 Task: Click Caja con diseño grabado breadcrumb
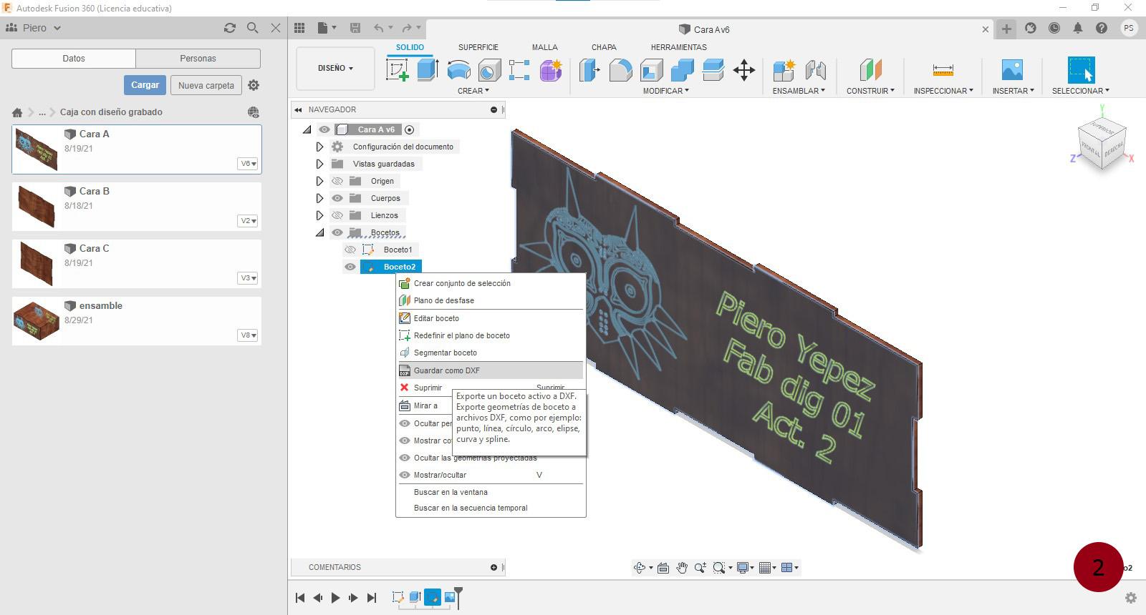coord(111,112)
